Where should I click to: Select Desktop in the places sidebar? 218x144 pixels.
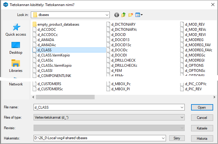[x=16, y=48]
